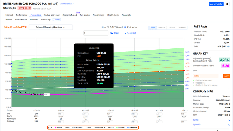Toggle Split Spinoff legend item
233x131 pixels.
(x=132, y=128)
